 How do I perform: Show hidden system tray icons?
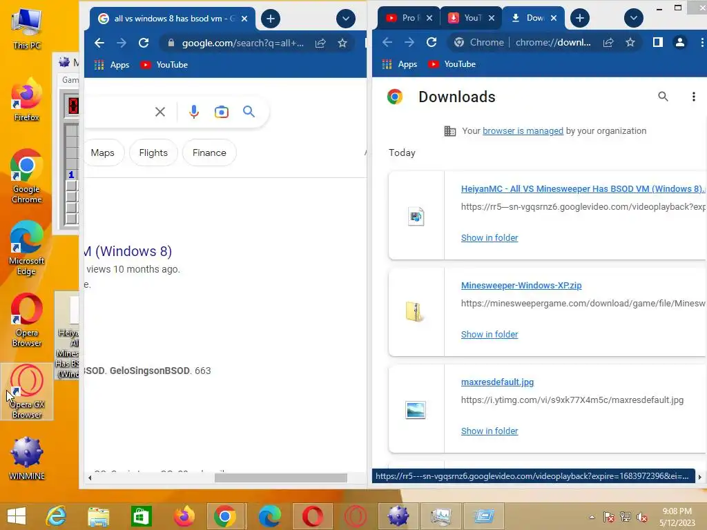pyautogui.click(x=592, y=517)
